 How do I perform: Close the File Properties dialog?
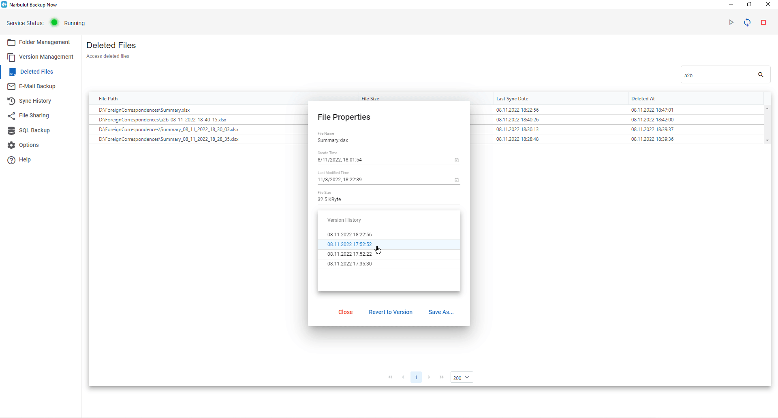click(346, 312)
